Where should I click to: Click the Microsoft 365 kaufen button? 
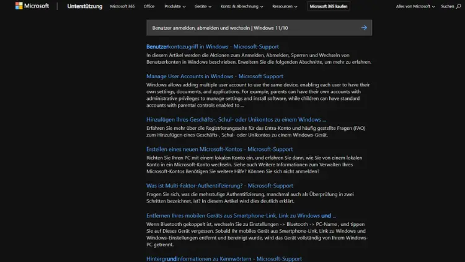coord(328,6)
